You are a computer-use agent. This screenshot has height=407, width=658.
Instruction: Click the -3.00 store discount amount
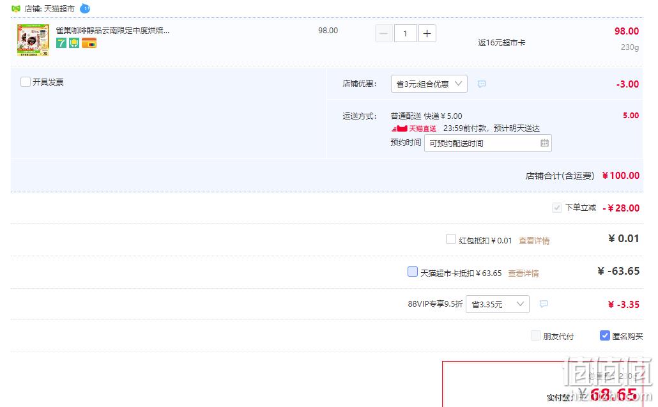(627, 84)
